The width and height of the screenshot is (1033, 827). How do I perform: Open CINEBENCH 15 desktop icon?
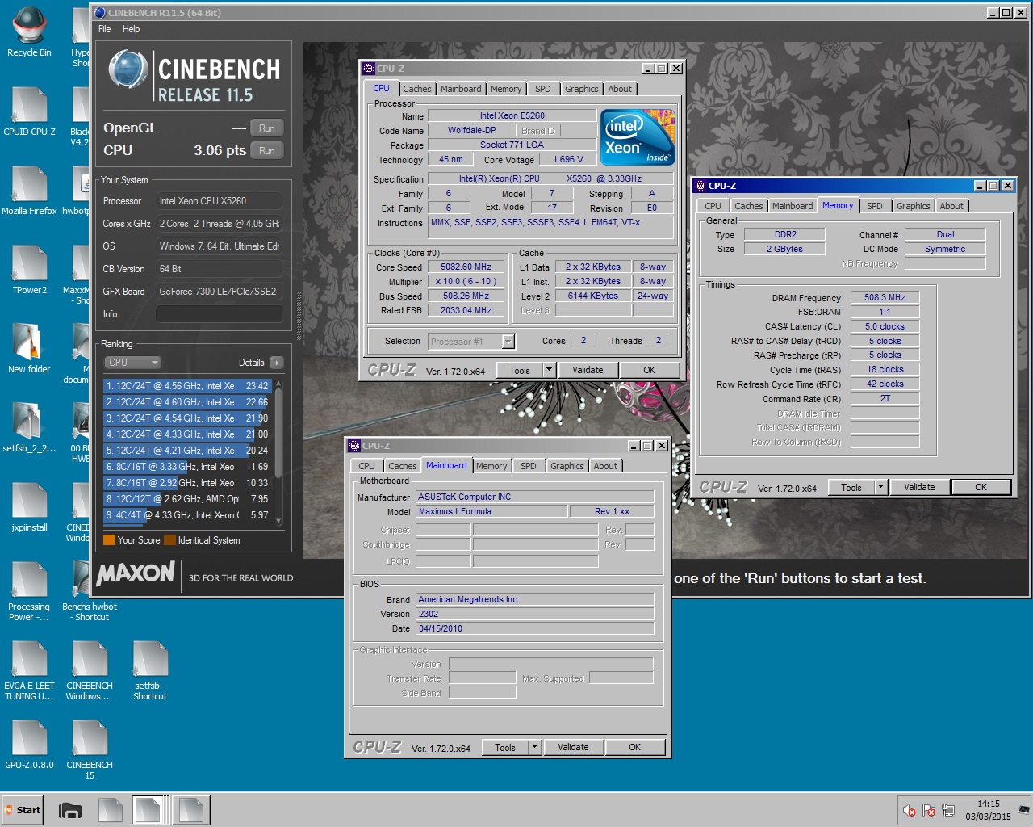pos(90,749)
